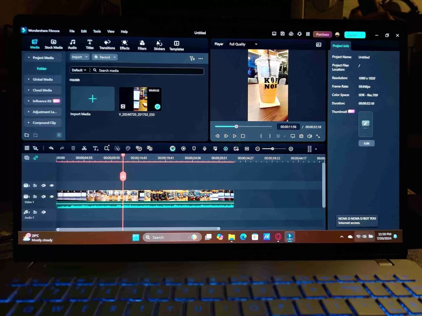
Task: Click the Purchase button
Action: pyautogui.click(x=322, y=34)
